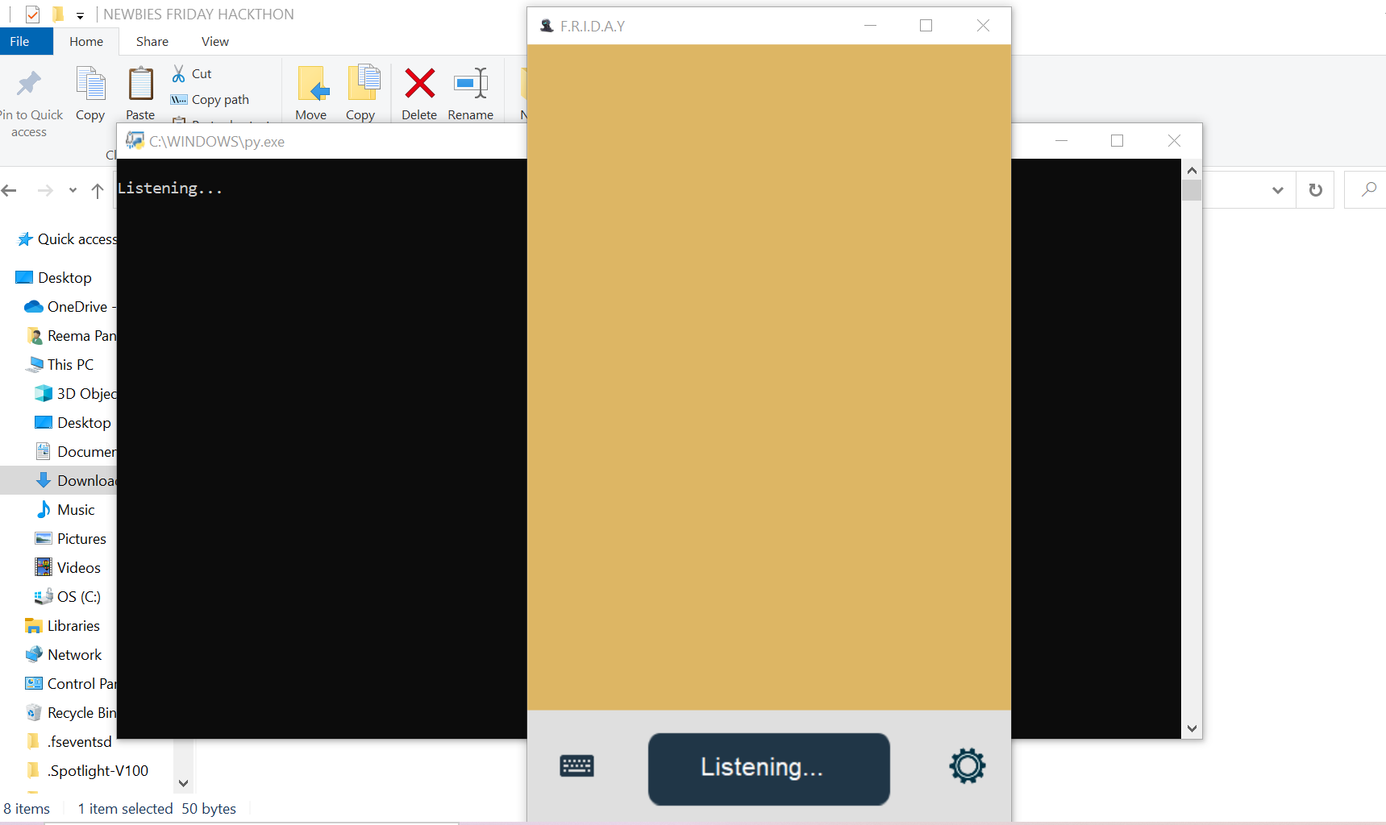Maximize the py.exe console window
1386x825 pixels.
click(1117, 141)
